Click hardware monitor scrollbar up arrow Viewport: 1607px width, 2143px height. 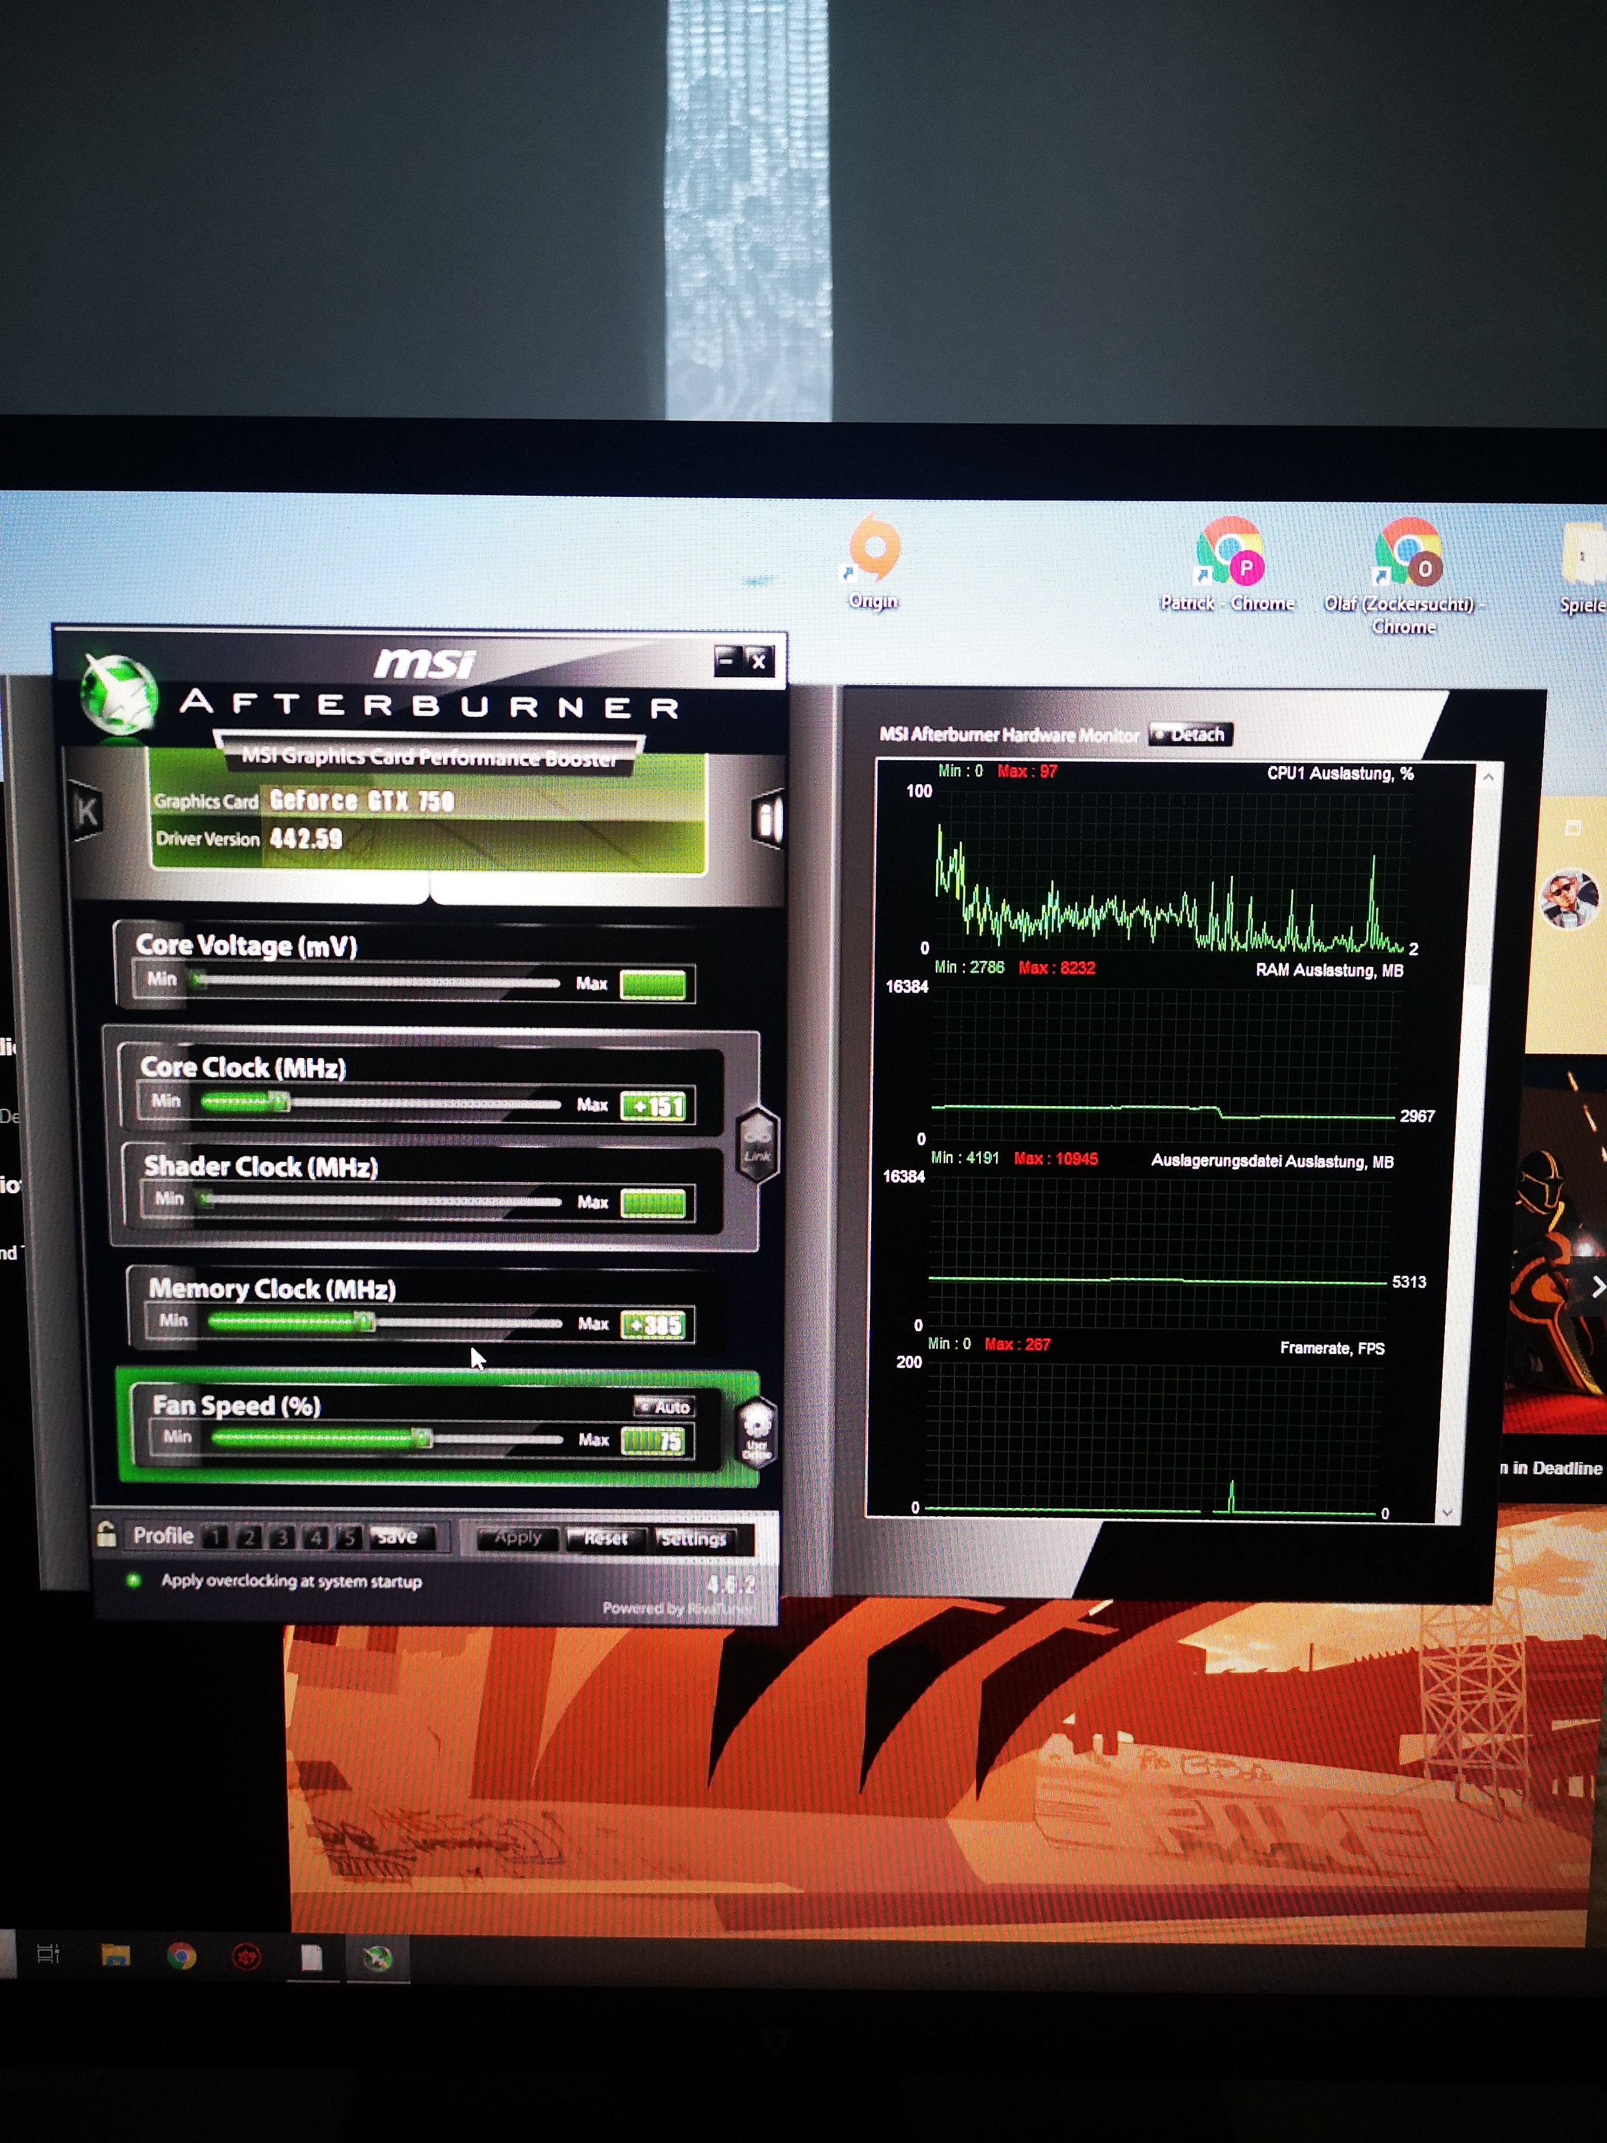1488,777
